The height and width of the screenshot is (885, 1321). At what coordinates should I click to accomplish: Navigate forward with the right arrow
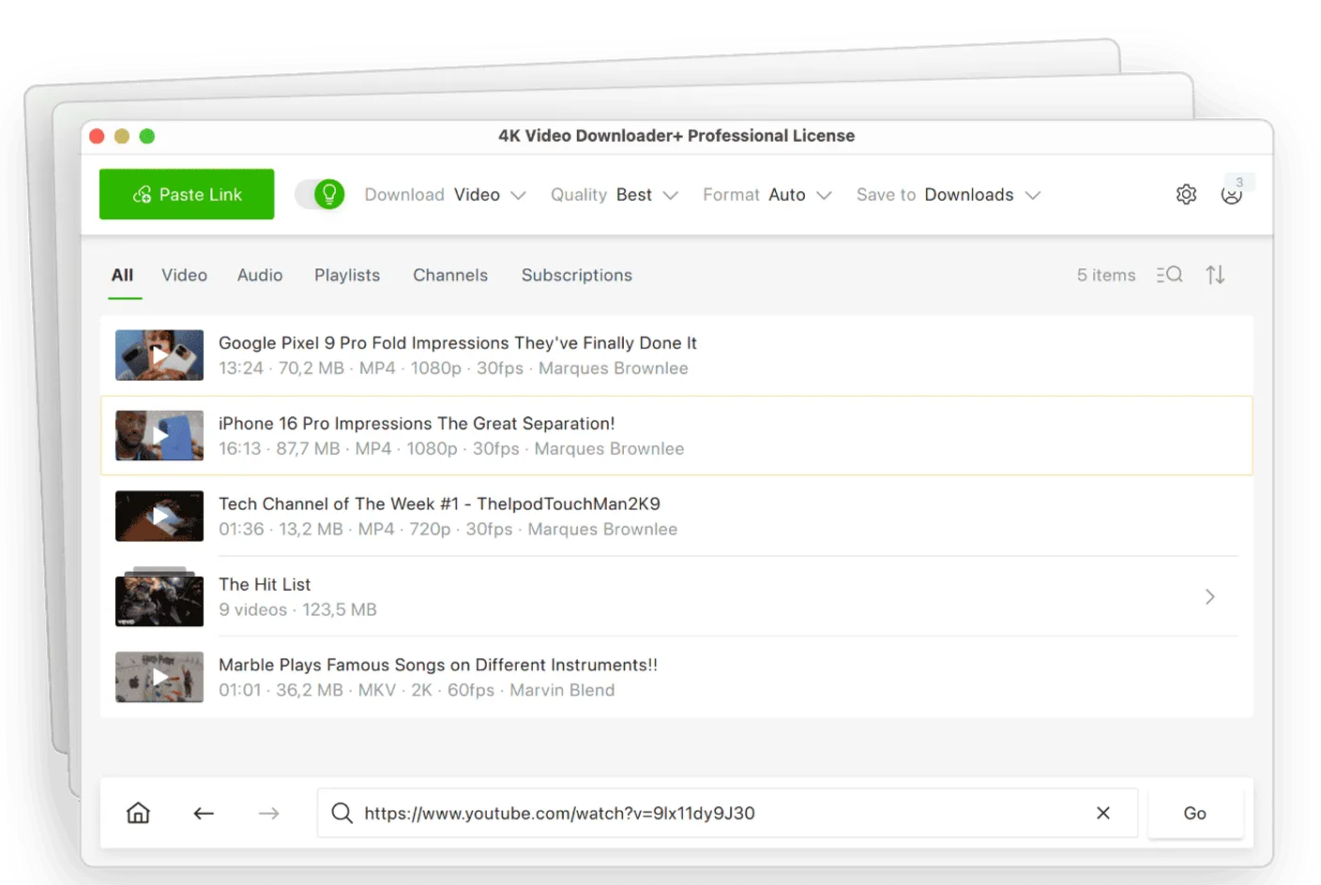pyautogui.click(x=269, y=813)
